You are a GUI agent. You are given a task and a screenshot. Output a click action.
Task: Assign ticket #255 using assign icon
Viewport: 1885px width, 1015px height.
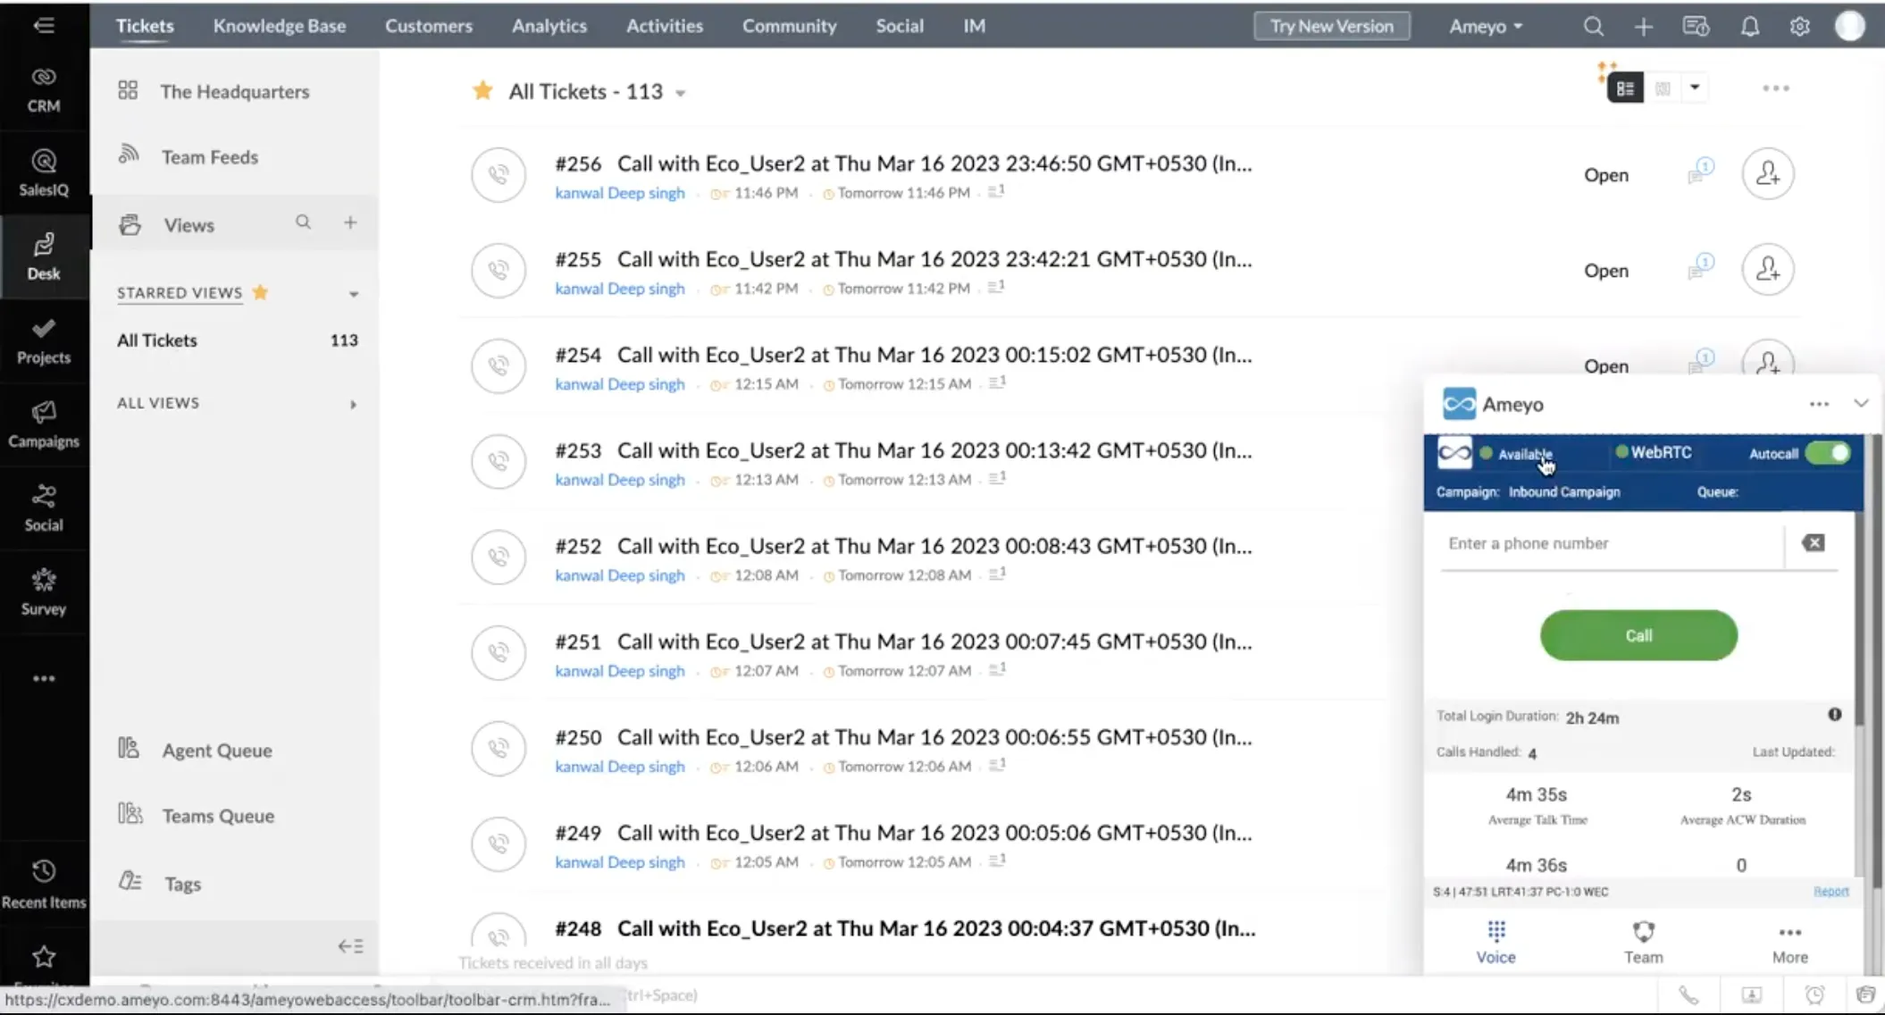(x=1767, y=269)
